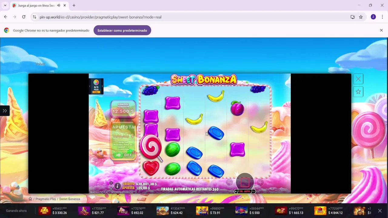Click the Ganando ahora label
388x218 pixels.
[16, 211]
